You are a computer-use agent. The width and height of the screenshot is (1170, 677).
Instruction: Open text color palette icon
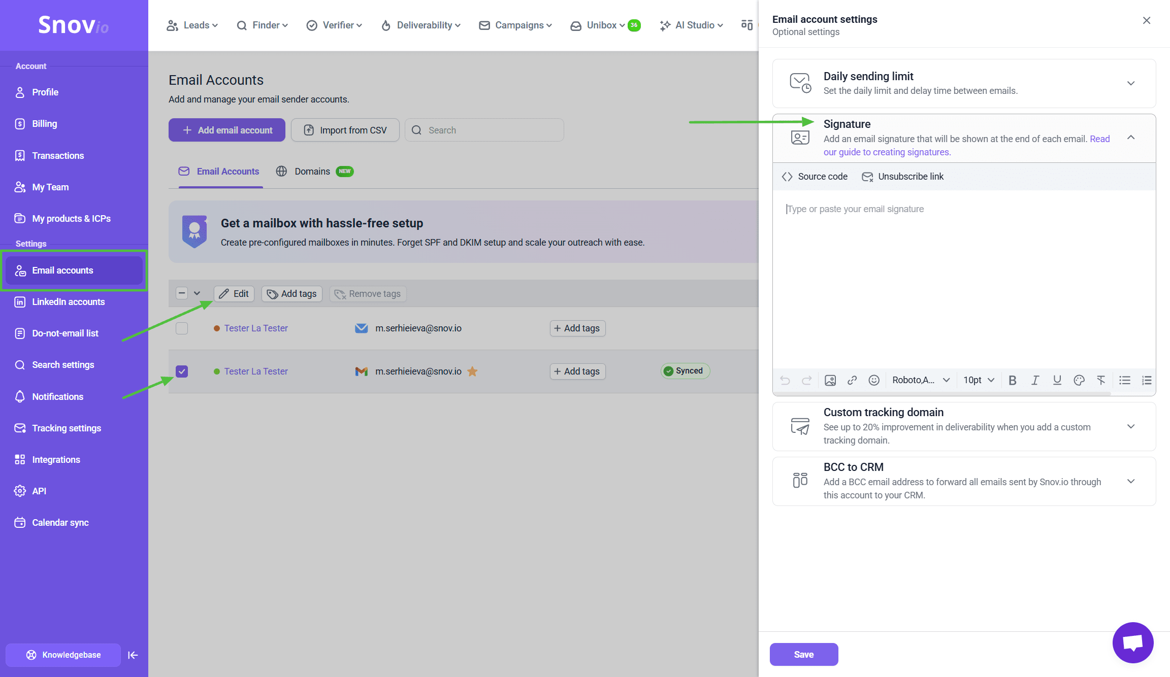tap(1079, 380)
